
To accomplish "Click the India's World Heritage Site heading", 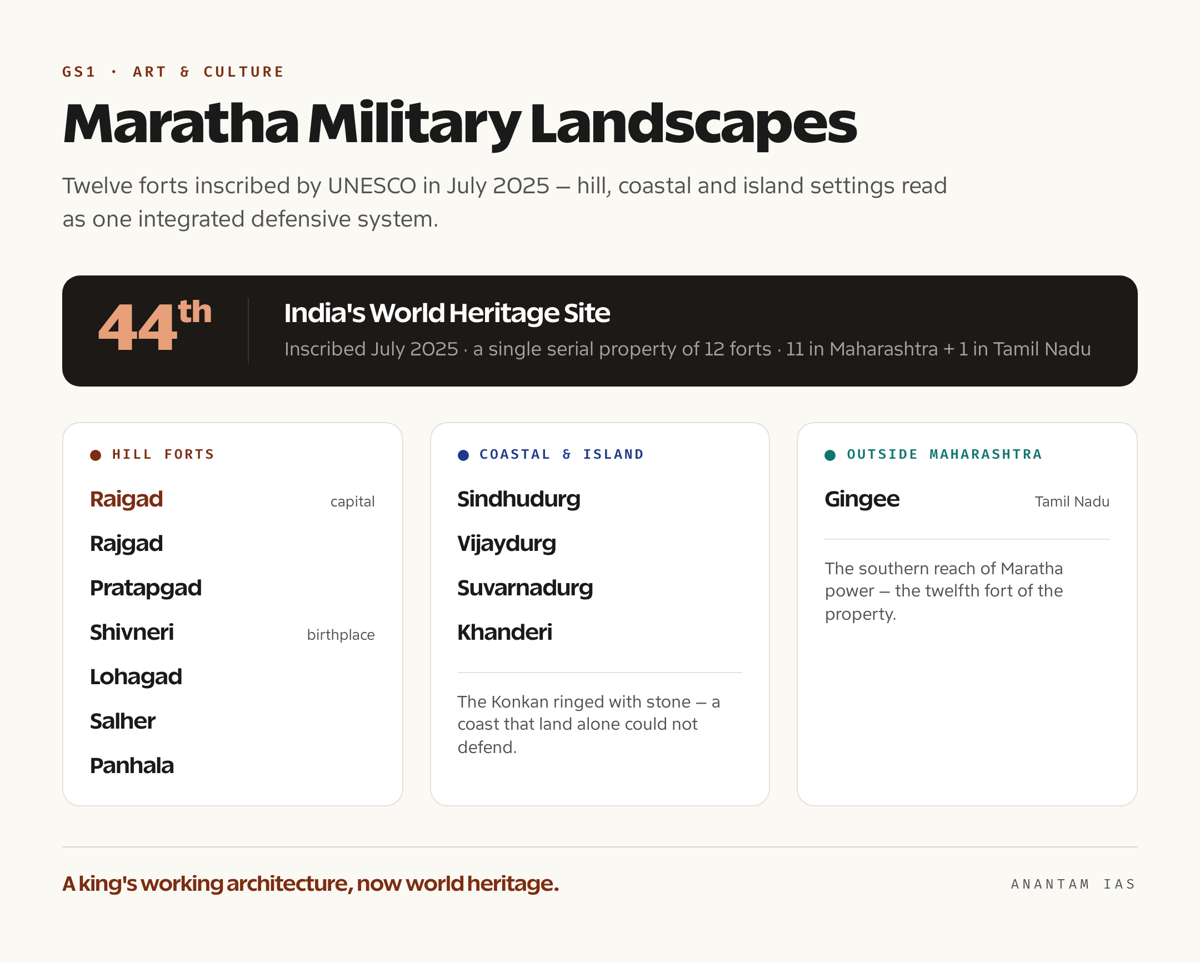I will [447, 313].
